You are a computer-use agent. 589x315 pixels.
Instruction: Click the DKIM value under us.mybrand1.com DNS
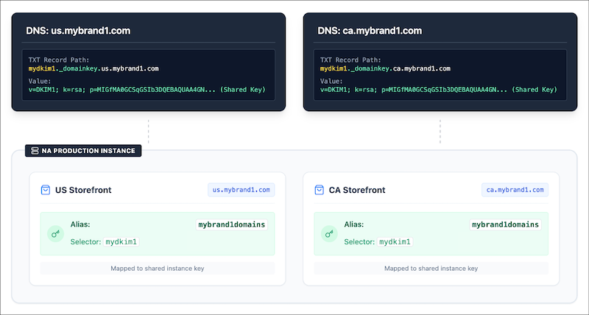[x=147, y=90]
